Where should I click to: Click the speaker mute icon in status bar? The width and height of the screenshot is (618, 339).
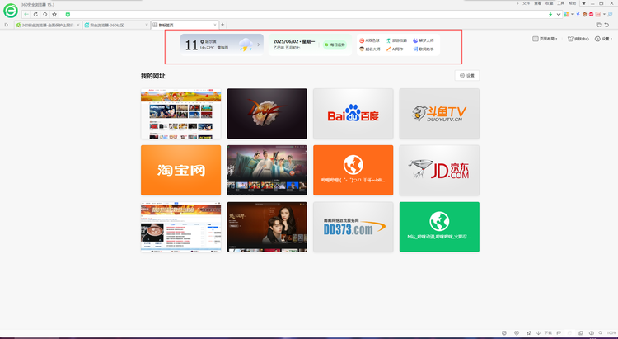592,332
